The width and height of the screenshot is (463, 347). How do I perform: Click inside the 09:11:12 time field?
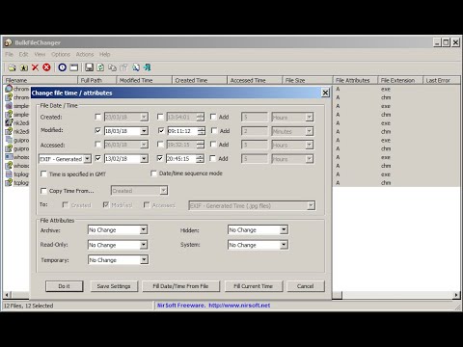click(x=182, y=131)
